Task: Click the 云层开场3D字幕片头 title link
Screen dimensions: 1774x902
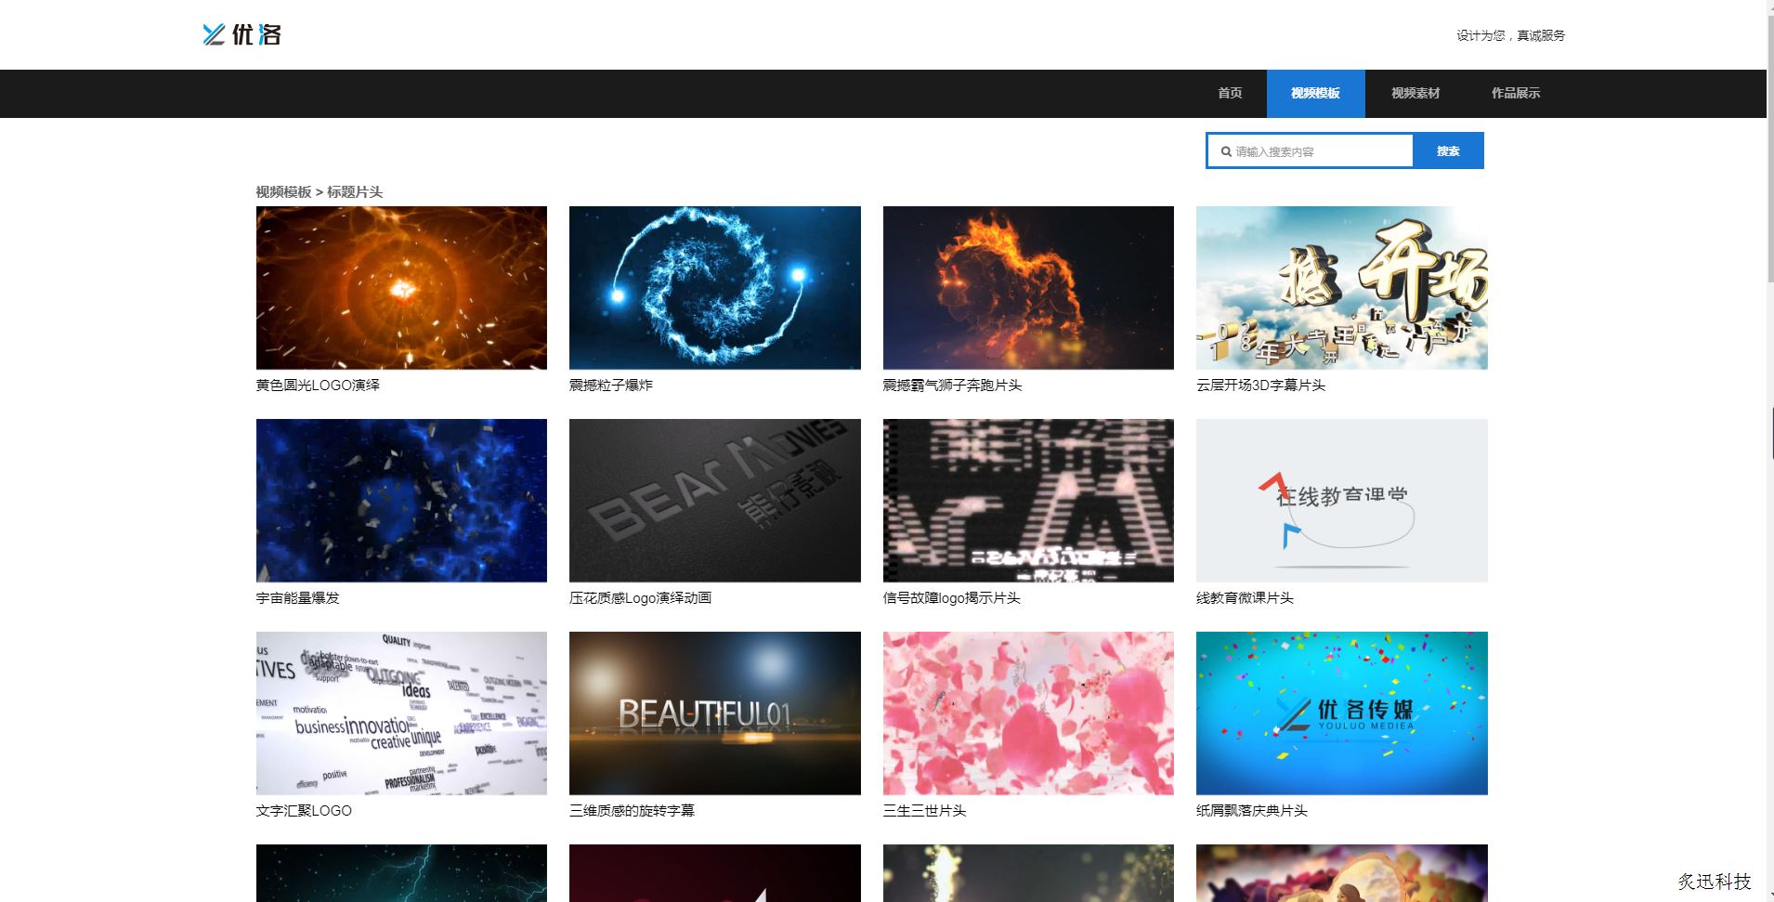Action: [x=1260, y=386]
